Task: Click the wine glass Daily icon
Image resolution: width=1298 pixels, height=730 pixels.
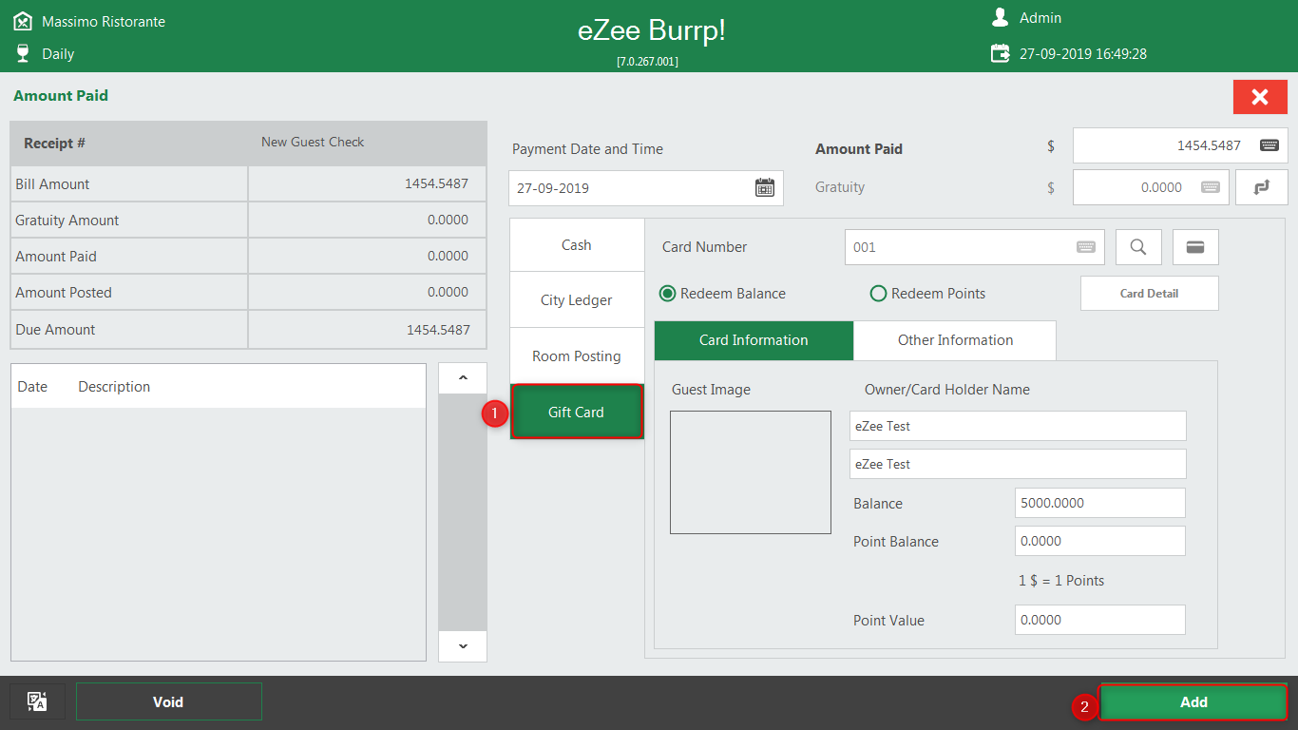Action: tap(23, 53)
